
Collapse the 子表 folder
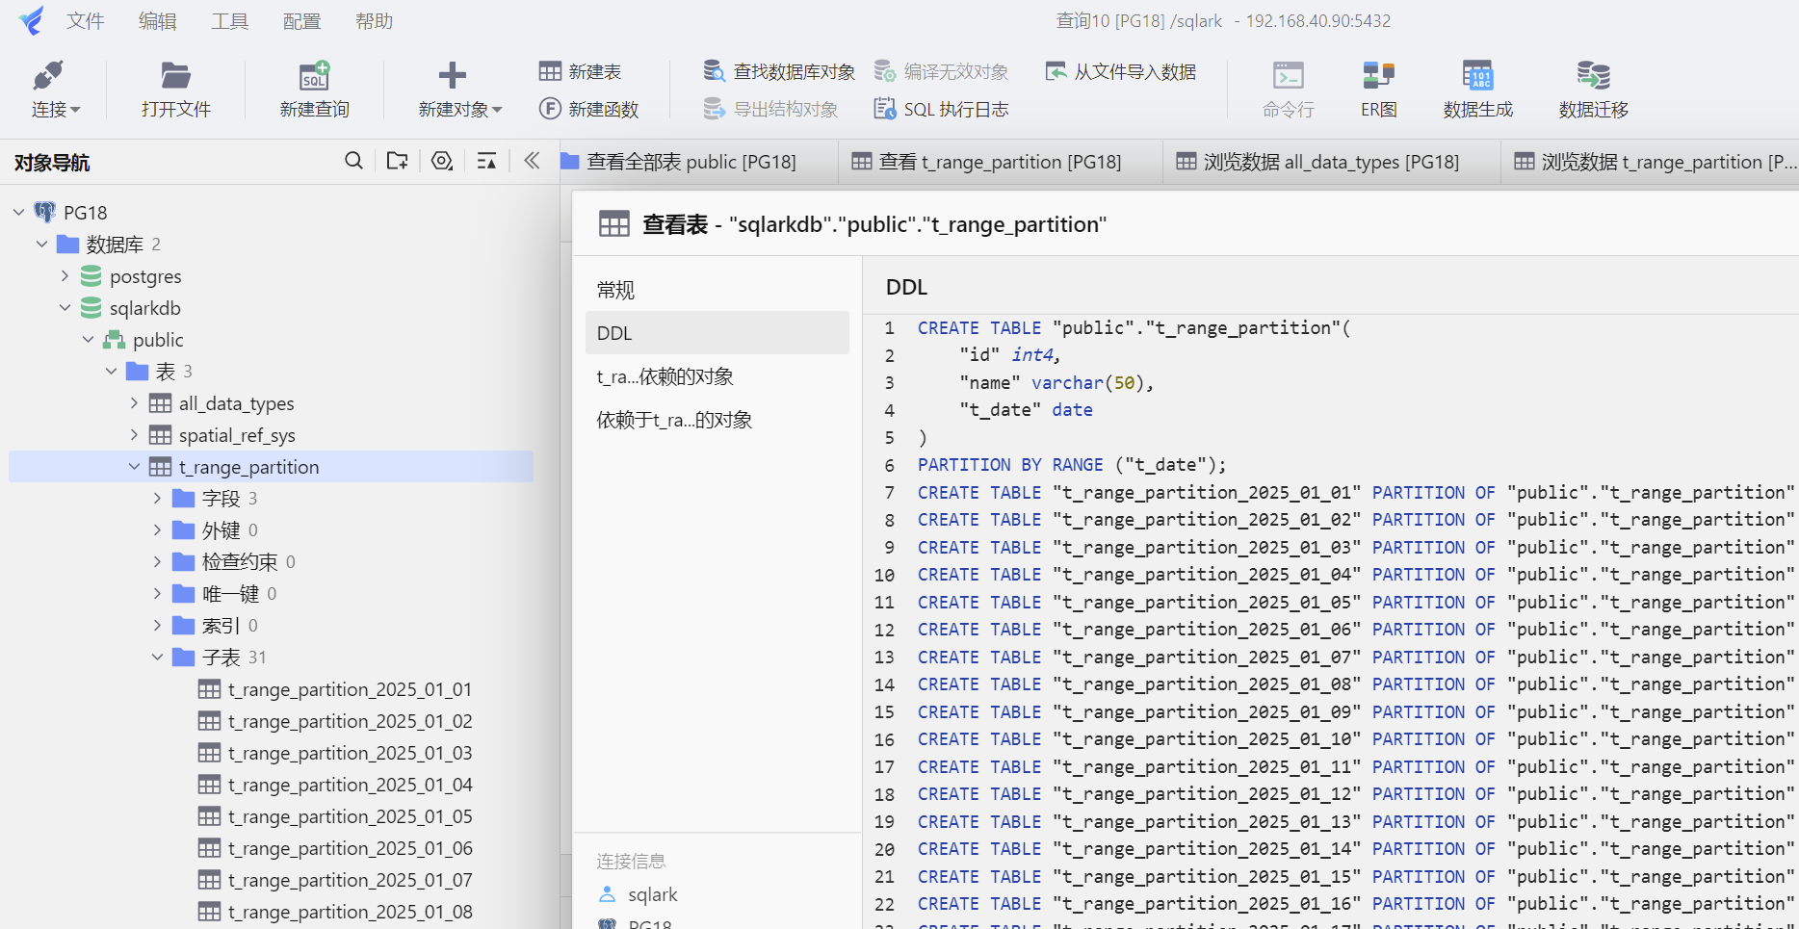point(157,657)
